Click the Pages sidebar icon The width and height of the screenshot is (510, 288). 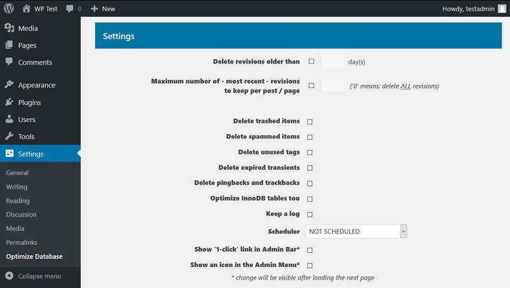(10, 45)
